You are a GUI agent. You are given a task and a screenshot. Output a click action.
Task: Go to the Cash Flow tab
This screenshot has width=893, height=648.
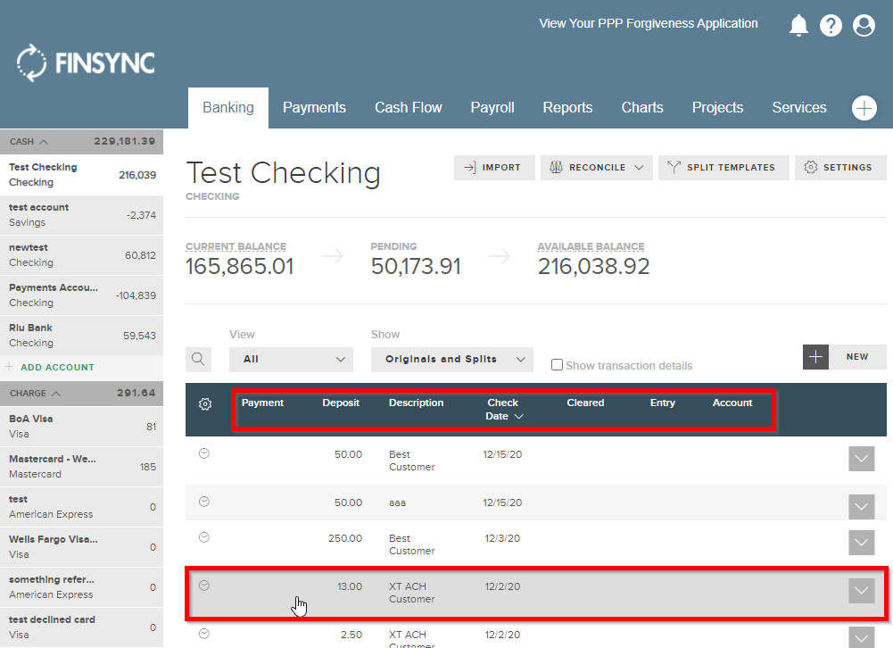coord(409,108)
